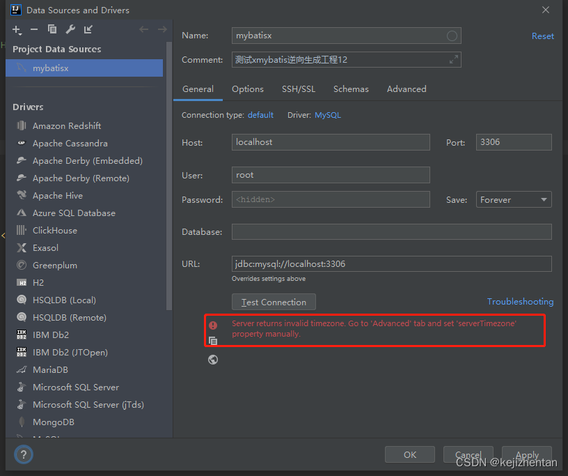Duplicate the selected data source
Image resolution: width=568 pixels, height=476 pixels.
click(x=52, y=29)
